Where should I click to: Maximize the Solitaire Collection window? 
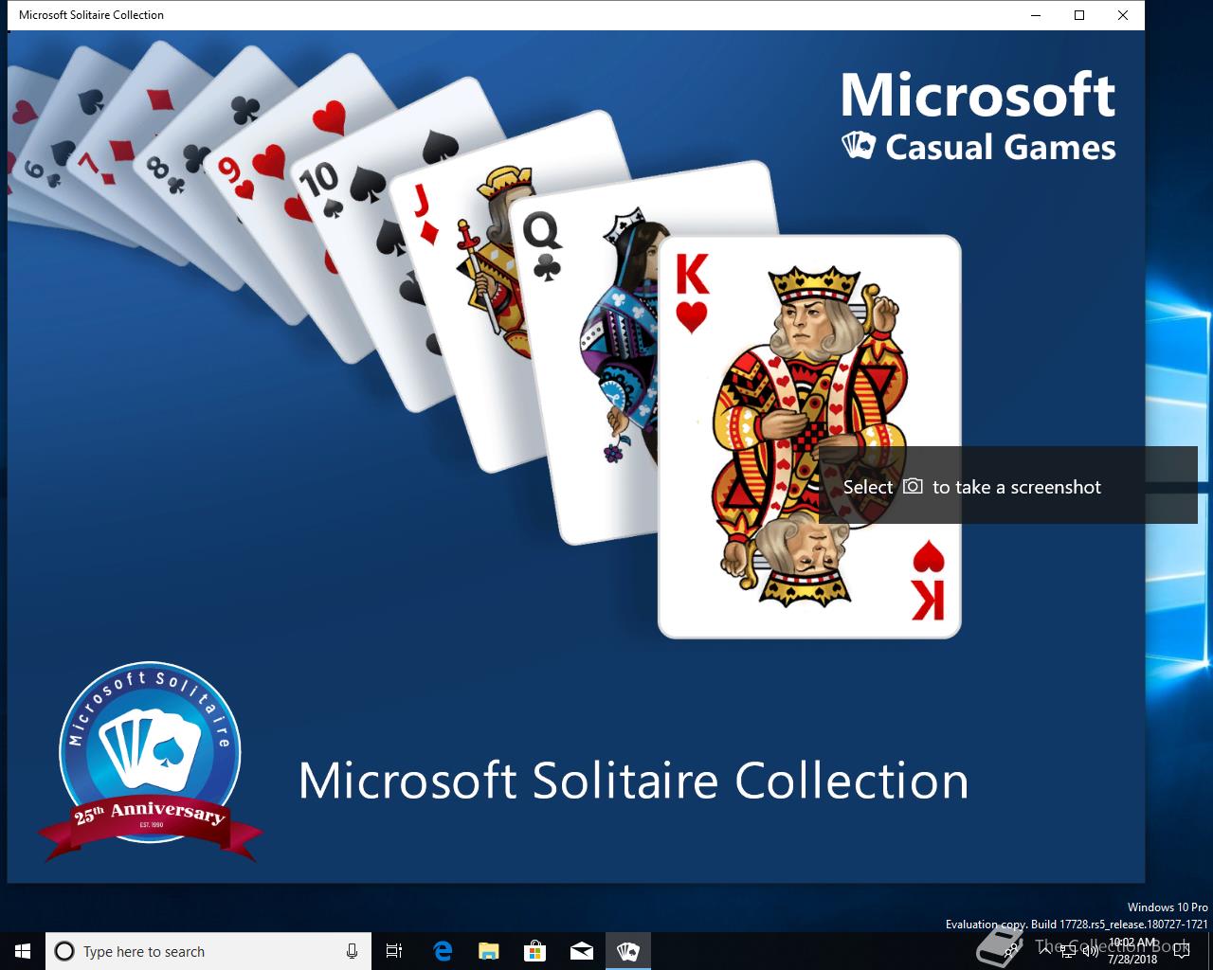point(1079,15)
